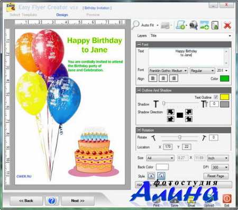Click the gray shadow color swatch
Viewport: 238px width, 210px height.
tap(225, 104)
